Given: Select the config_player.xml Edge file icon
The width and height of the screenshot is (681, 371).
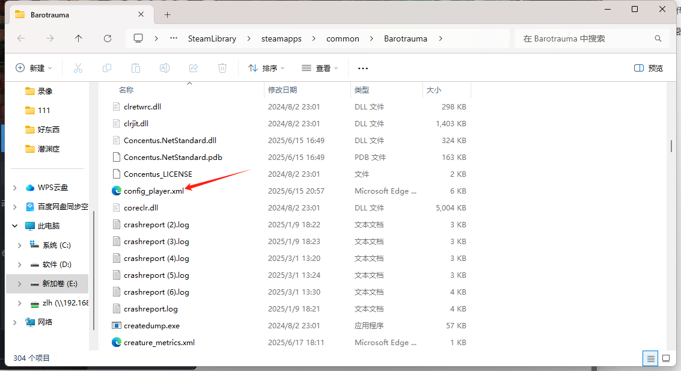Looking at the screenshot, I should 117,191.
